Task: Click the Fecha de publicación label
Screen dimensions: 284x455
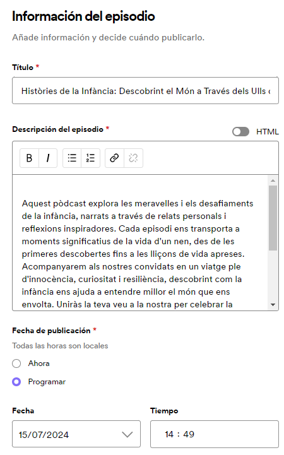Action: click(x=51, y=331)
